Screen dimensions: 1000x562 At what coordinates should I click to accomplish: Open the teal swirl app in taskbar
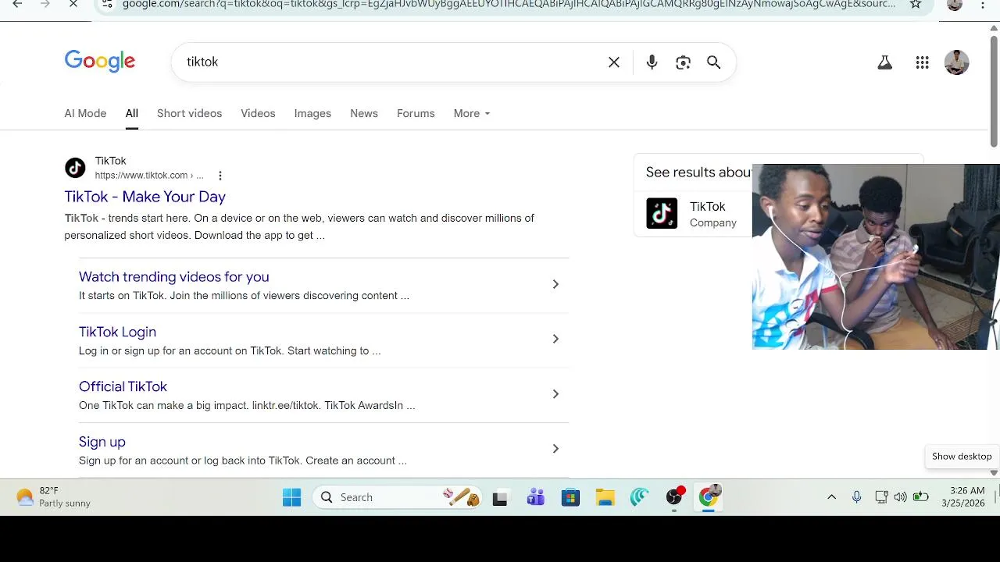click(x=640, y=497)
